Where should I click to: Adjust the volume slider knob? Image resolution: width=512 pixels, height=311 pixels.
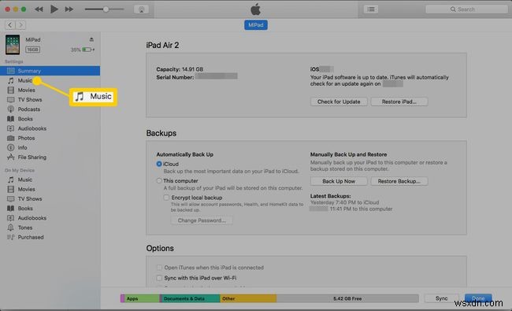(x=106, y=9)
